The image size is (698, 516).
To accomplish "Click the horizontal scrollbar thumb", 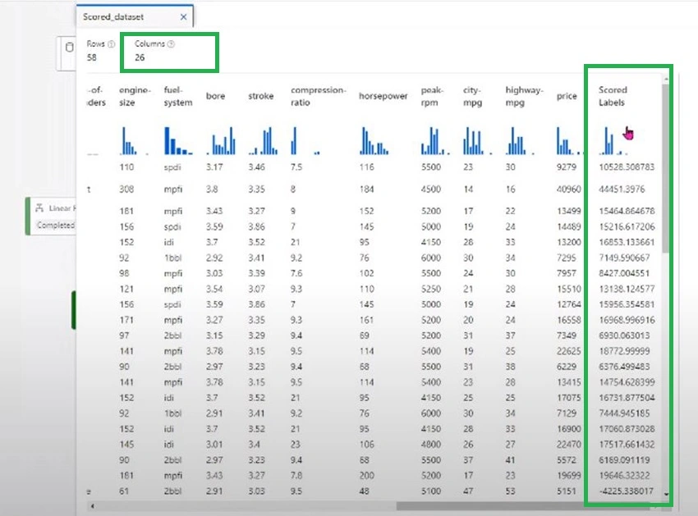I will point(527,506).
